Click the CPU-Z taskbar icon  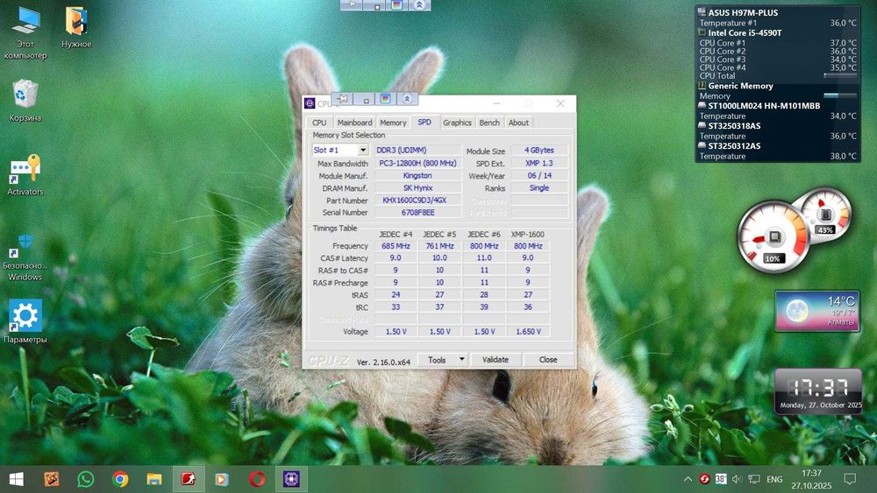(x=291, y=479)
